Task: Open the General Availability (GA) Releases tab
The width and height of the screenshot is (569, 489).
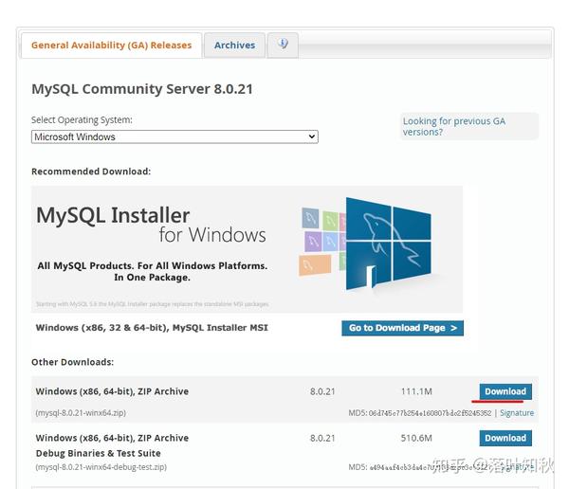Action: point(111,45)
